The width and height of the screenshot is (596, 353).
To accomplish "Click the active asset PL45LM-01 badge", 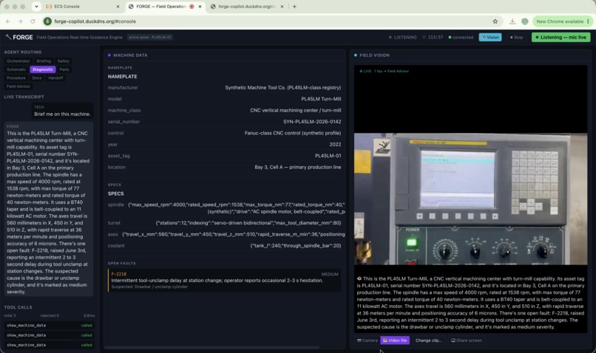I will click(x=150, y=37).
